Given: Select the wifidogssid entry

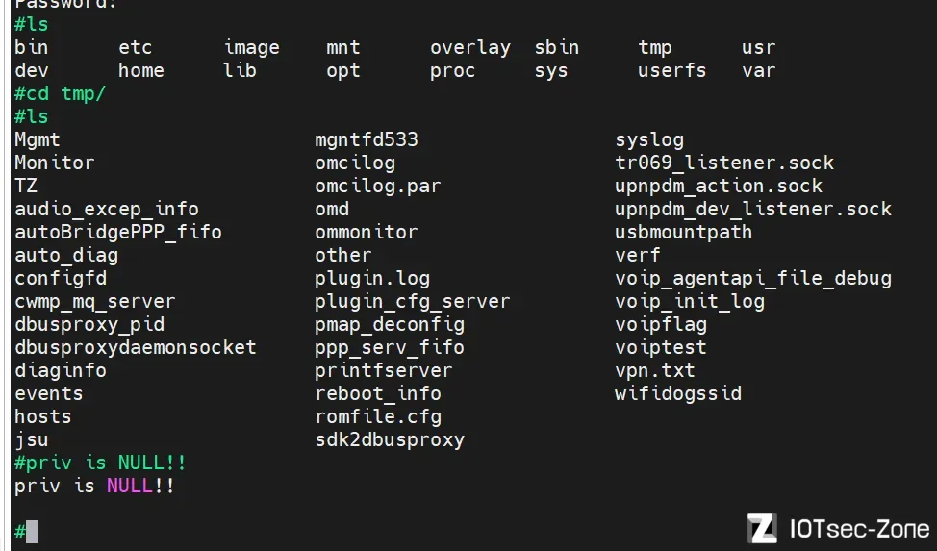Looking at the screenshot, I should click(678, 393).
